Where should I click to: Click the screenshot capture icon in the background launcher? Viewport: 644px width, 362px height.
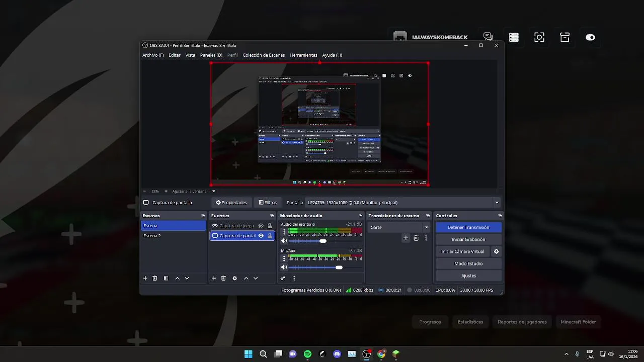coord(539,37)
